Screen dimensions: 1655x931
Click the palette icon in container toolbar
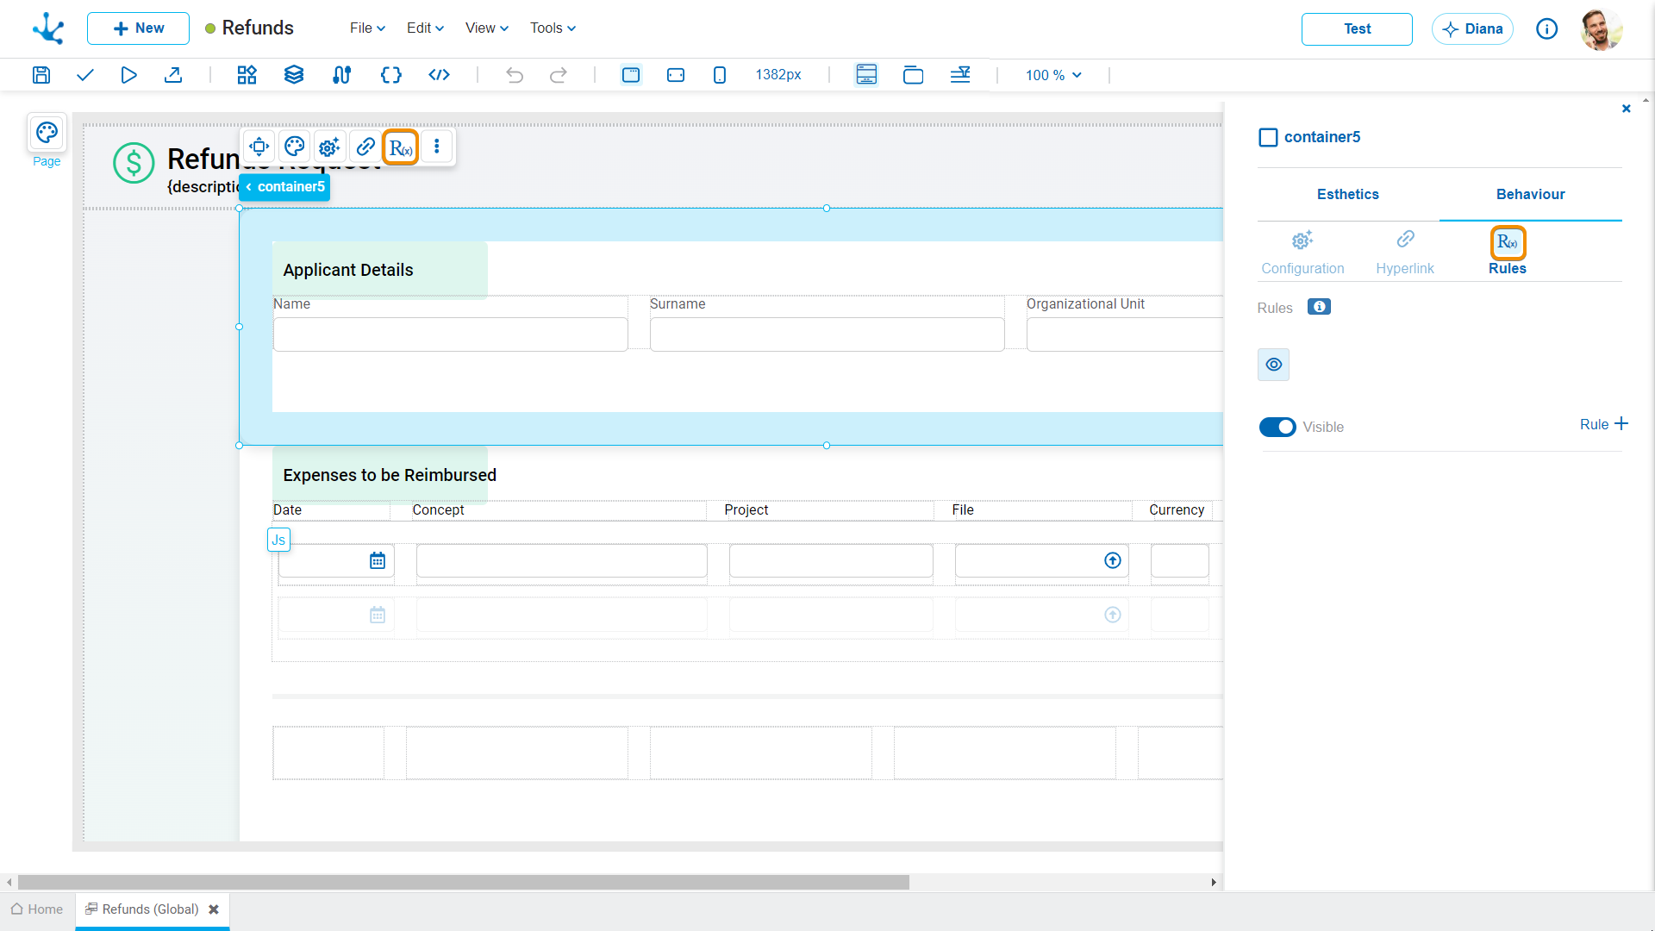(295, 147)
